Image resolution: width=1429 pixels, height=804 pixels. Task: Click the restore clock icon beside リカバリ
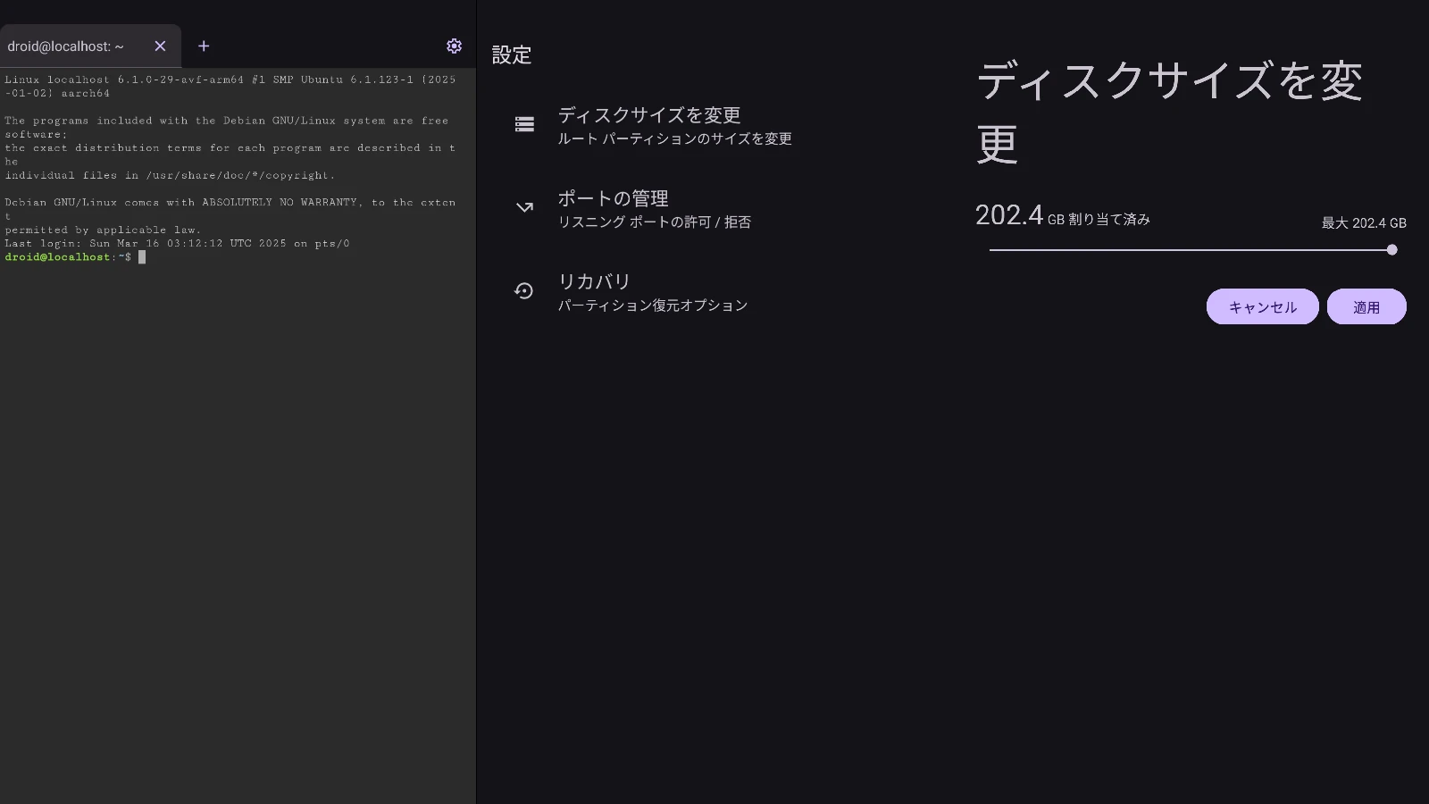coord(524,290)
